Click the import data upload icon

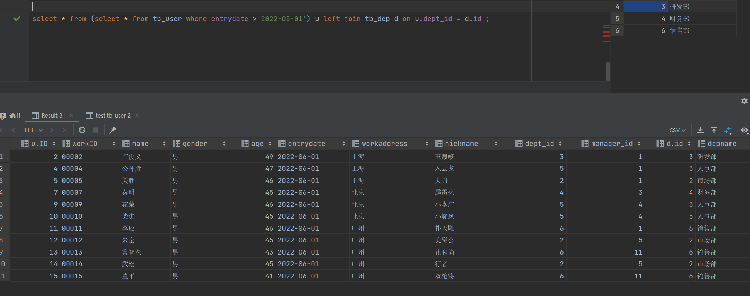click(x=714, y=130)
